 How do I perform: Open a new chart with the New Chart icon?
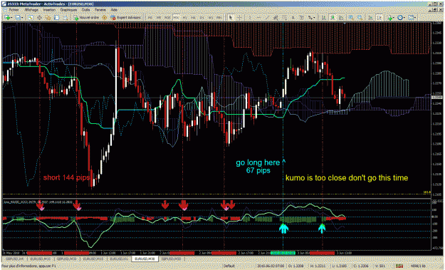7,18
